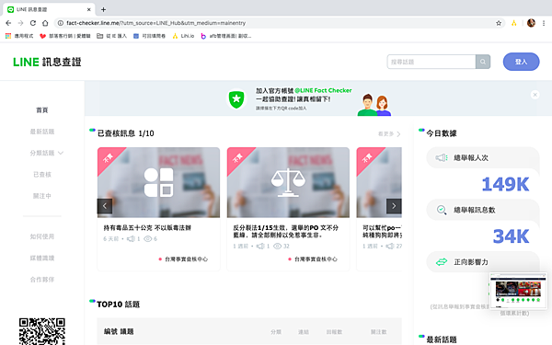Open the card image with grid icon
The image size is (552, 345).
click(x=158, y=182)
